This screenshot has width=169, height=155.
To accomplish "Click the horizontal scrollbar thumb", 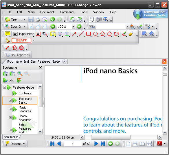I will tap(111, 137).
